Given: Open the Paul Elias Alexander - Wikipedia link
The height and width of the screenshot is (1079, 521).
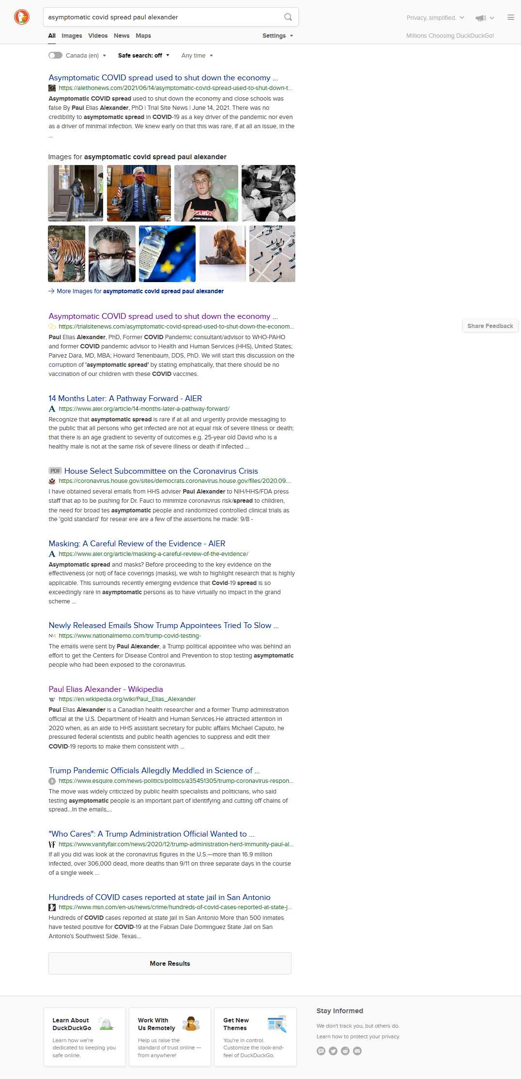Looking at the screenshot, I should 106,689.
